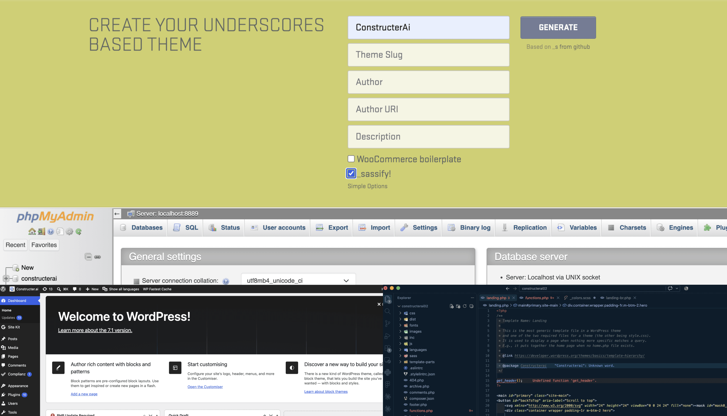Open functions.php in VS Code Explorer
Viewport: 727px width, 416px height.
coord(421,411)
